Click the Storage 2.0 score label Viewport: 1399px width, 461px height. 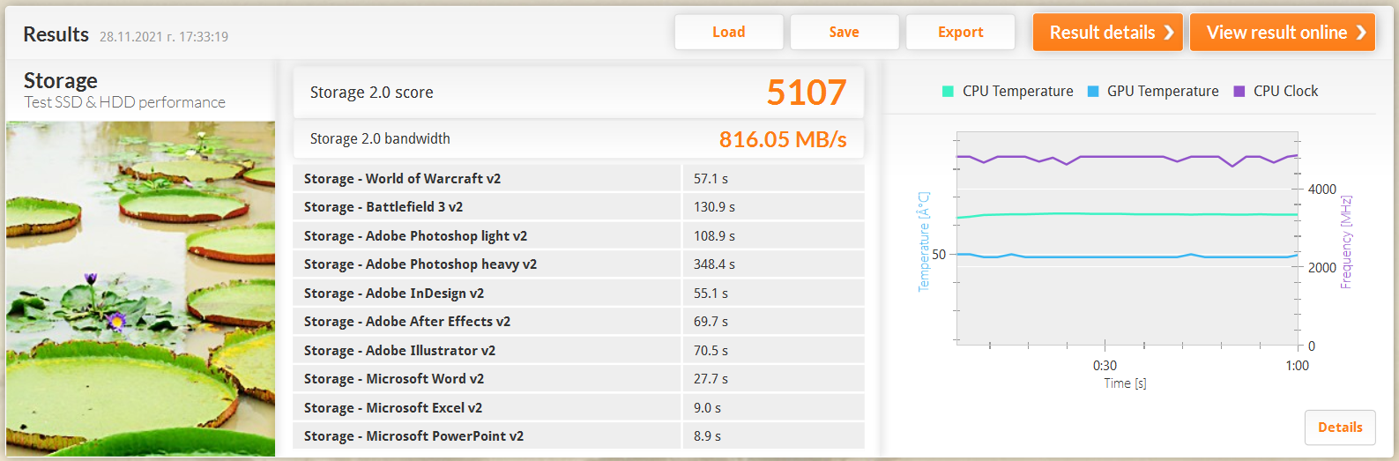pyautogui.click(x=371, y=93)
